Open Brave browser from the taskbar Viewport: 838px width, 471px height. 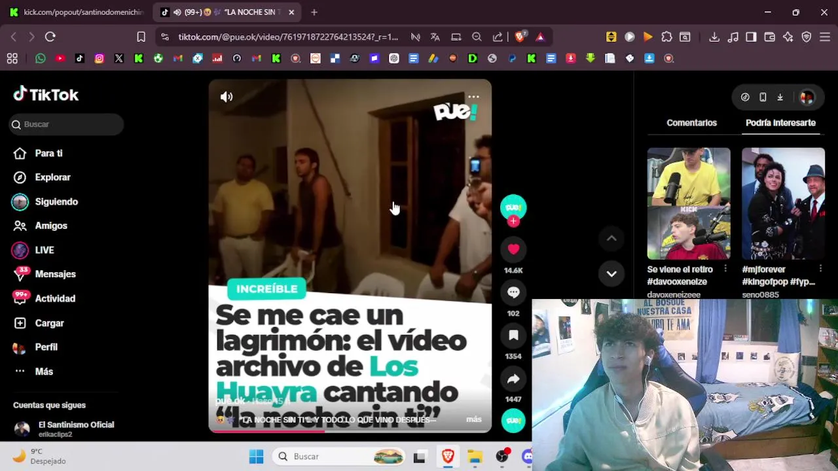tap(447, 456)
